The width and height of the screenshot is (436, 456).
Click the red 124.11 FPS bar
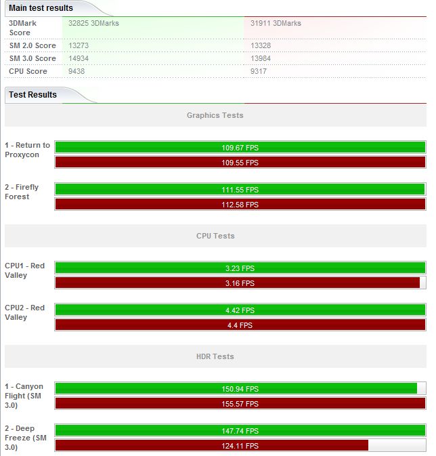pos(211,446)
